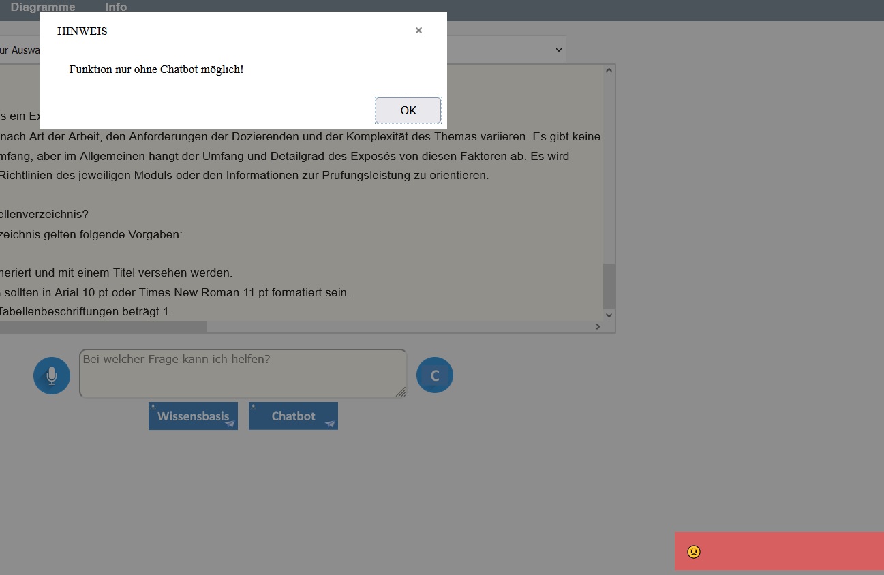Open the Diagramme menu

(43, 7)
